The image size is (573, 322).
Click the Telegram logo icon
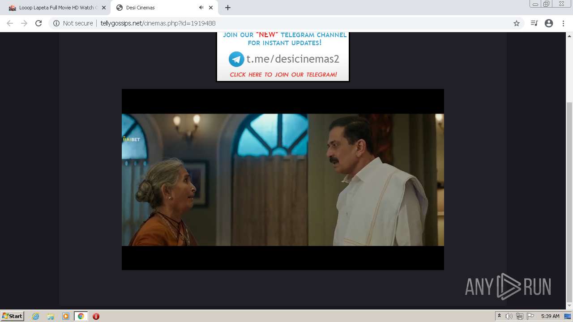click(236, 59)
